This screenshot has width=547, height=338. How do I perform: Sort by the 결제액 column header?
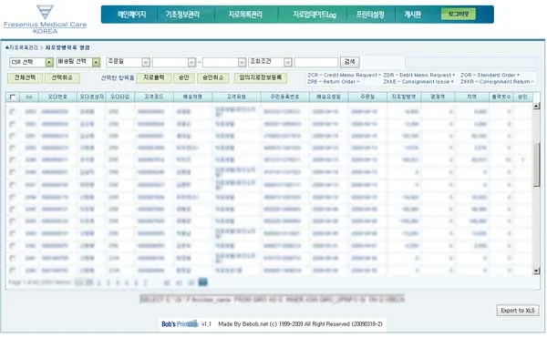point(438,97)
